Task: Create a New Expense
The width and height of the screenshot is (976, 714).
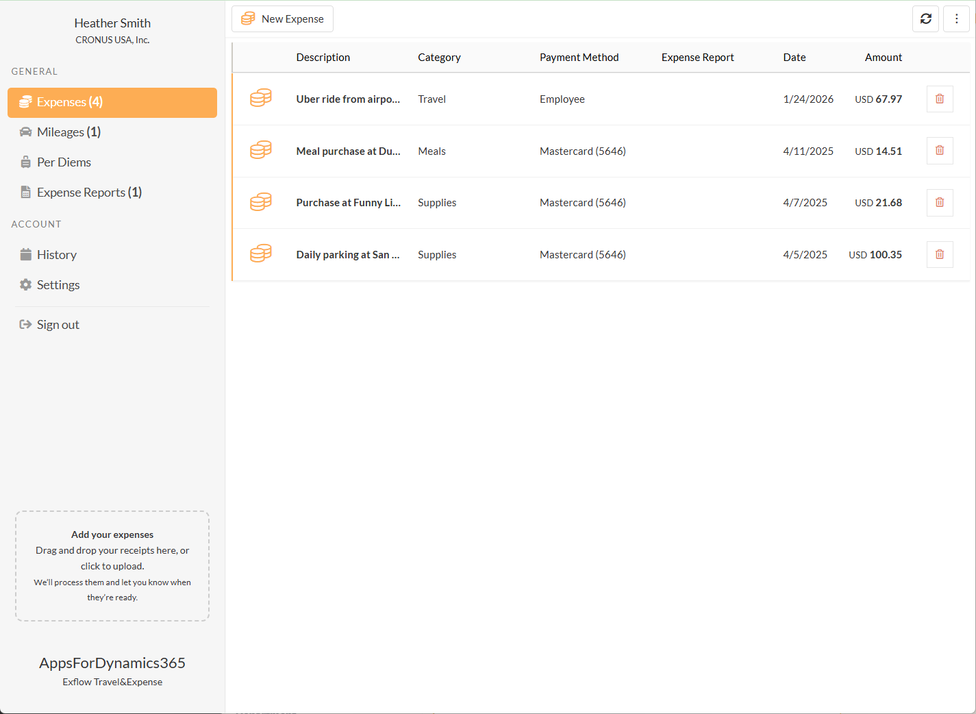Action: [x=282, y=19]
